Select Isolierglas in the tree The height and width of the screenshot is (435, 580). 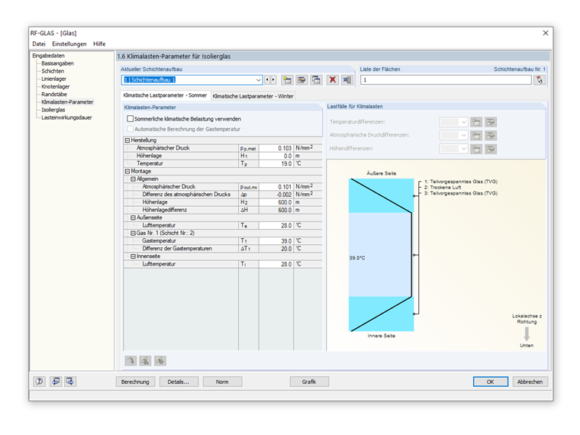coord(53,110)
